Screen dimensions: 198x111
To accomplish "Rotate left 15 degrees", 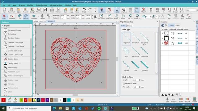I will point(130,17).
